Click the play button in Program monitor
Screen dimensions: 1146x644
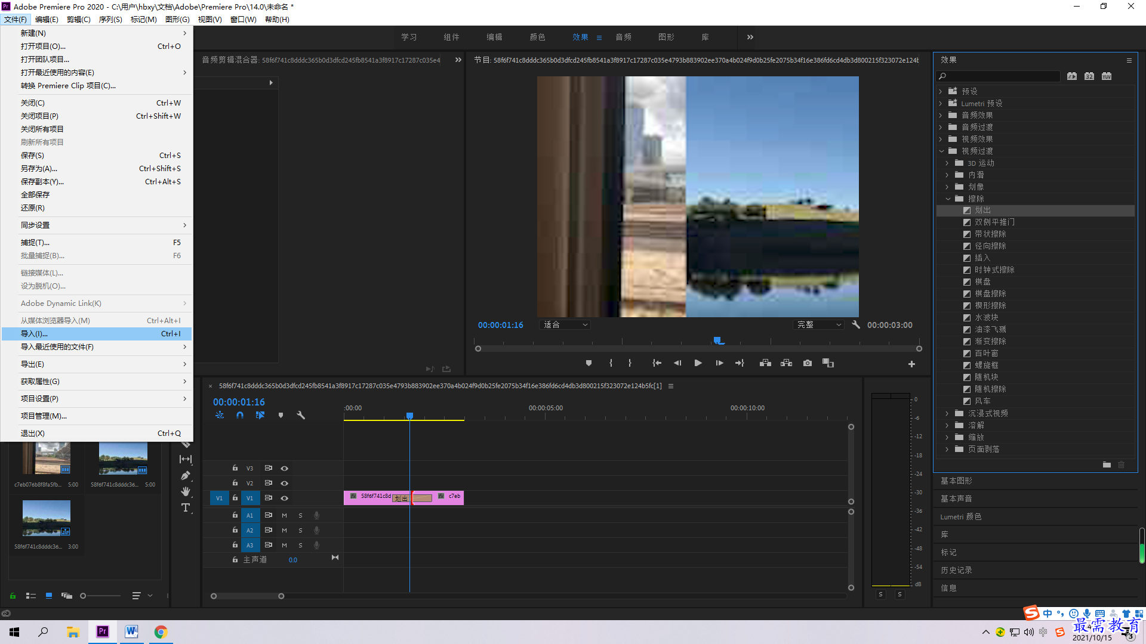tap(698, 363)
